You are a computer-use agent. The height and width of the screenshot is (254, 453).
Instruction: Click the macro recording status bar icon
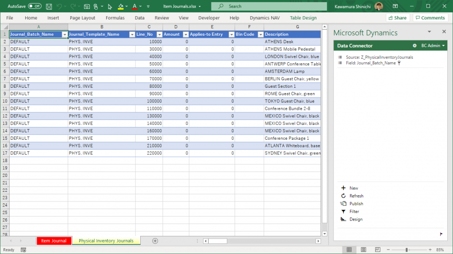pyautogui.click(x=23, y=250)
